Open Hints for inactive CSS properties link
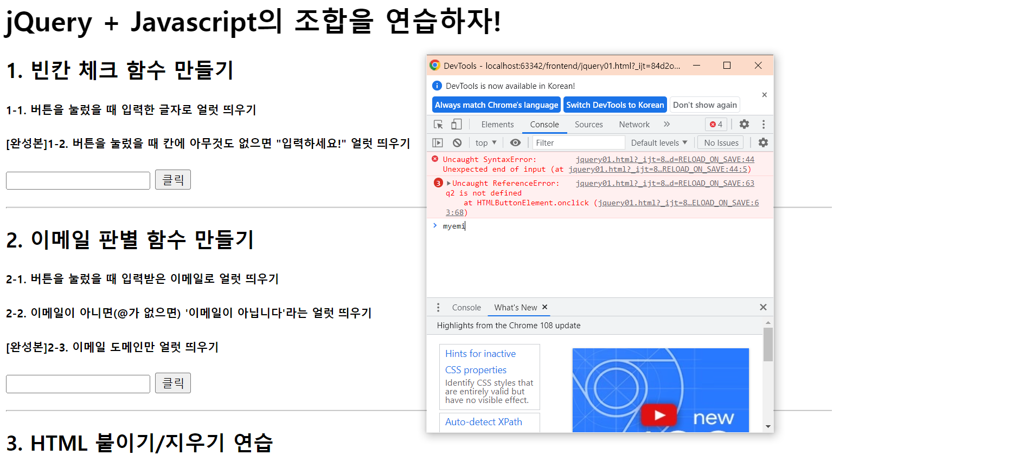This screenshot has width=1032, height=468. (x=480, y=362)
